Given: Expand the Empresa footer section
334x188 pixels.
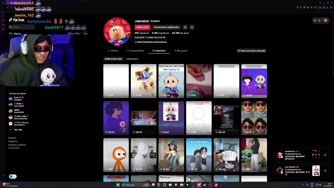Looking at the screenshot, I should tap(12, 138).
